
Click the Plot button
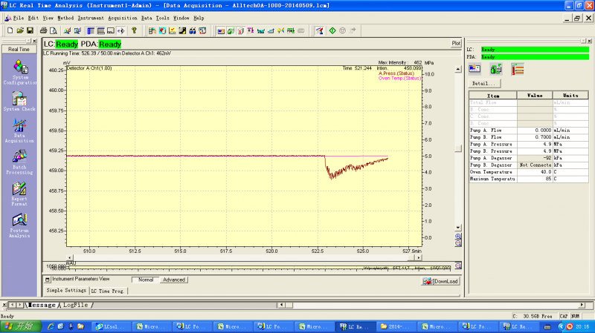(x=456, y=44)
